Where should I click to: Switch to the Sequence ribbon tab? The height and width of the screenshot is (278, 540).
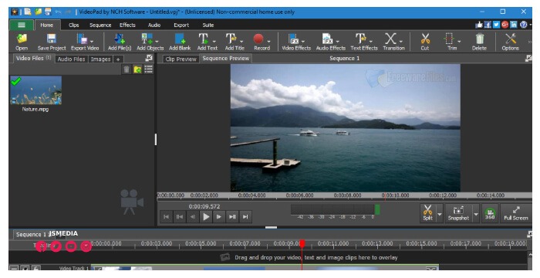coord(100,25)
